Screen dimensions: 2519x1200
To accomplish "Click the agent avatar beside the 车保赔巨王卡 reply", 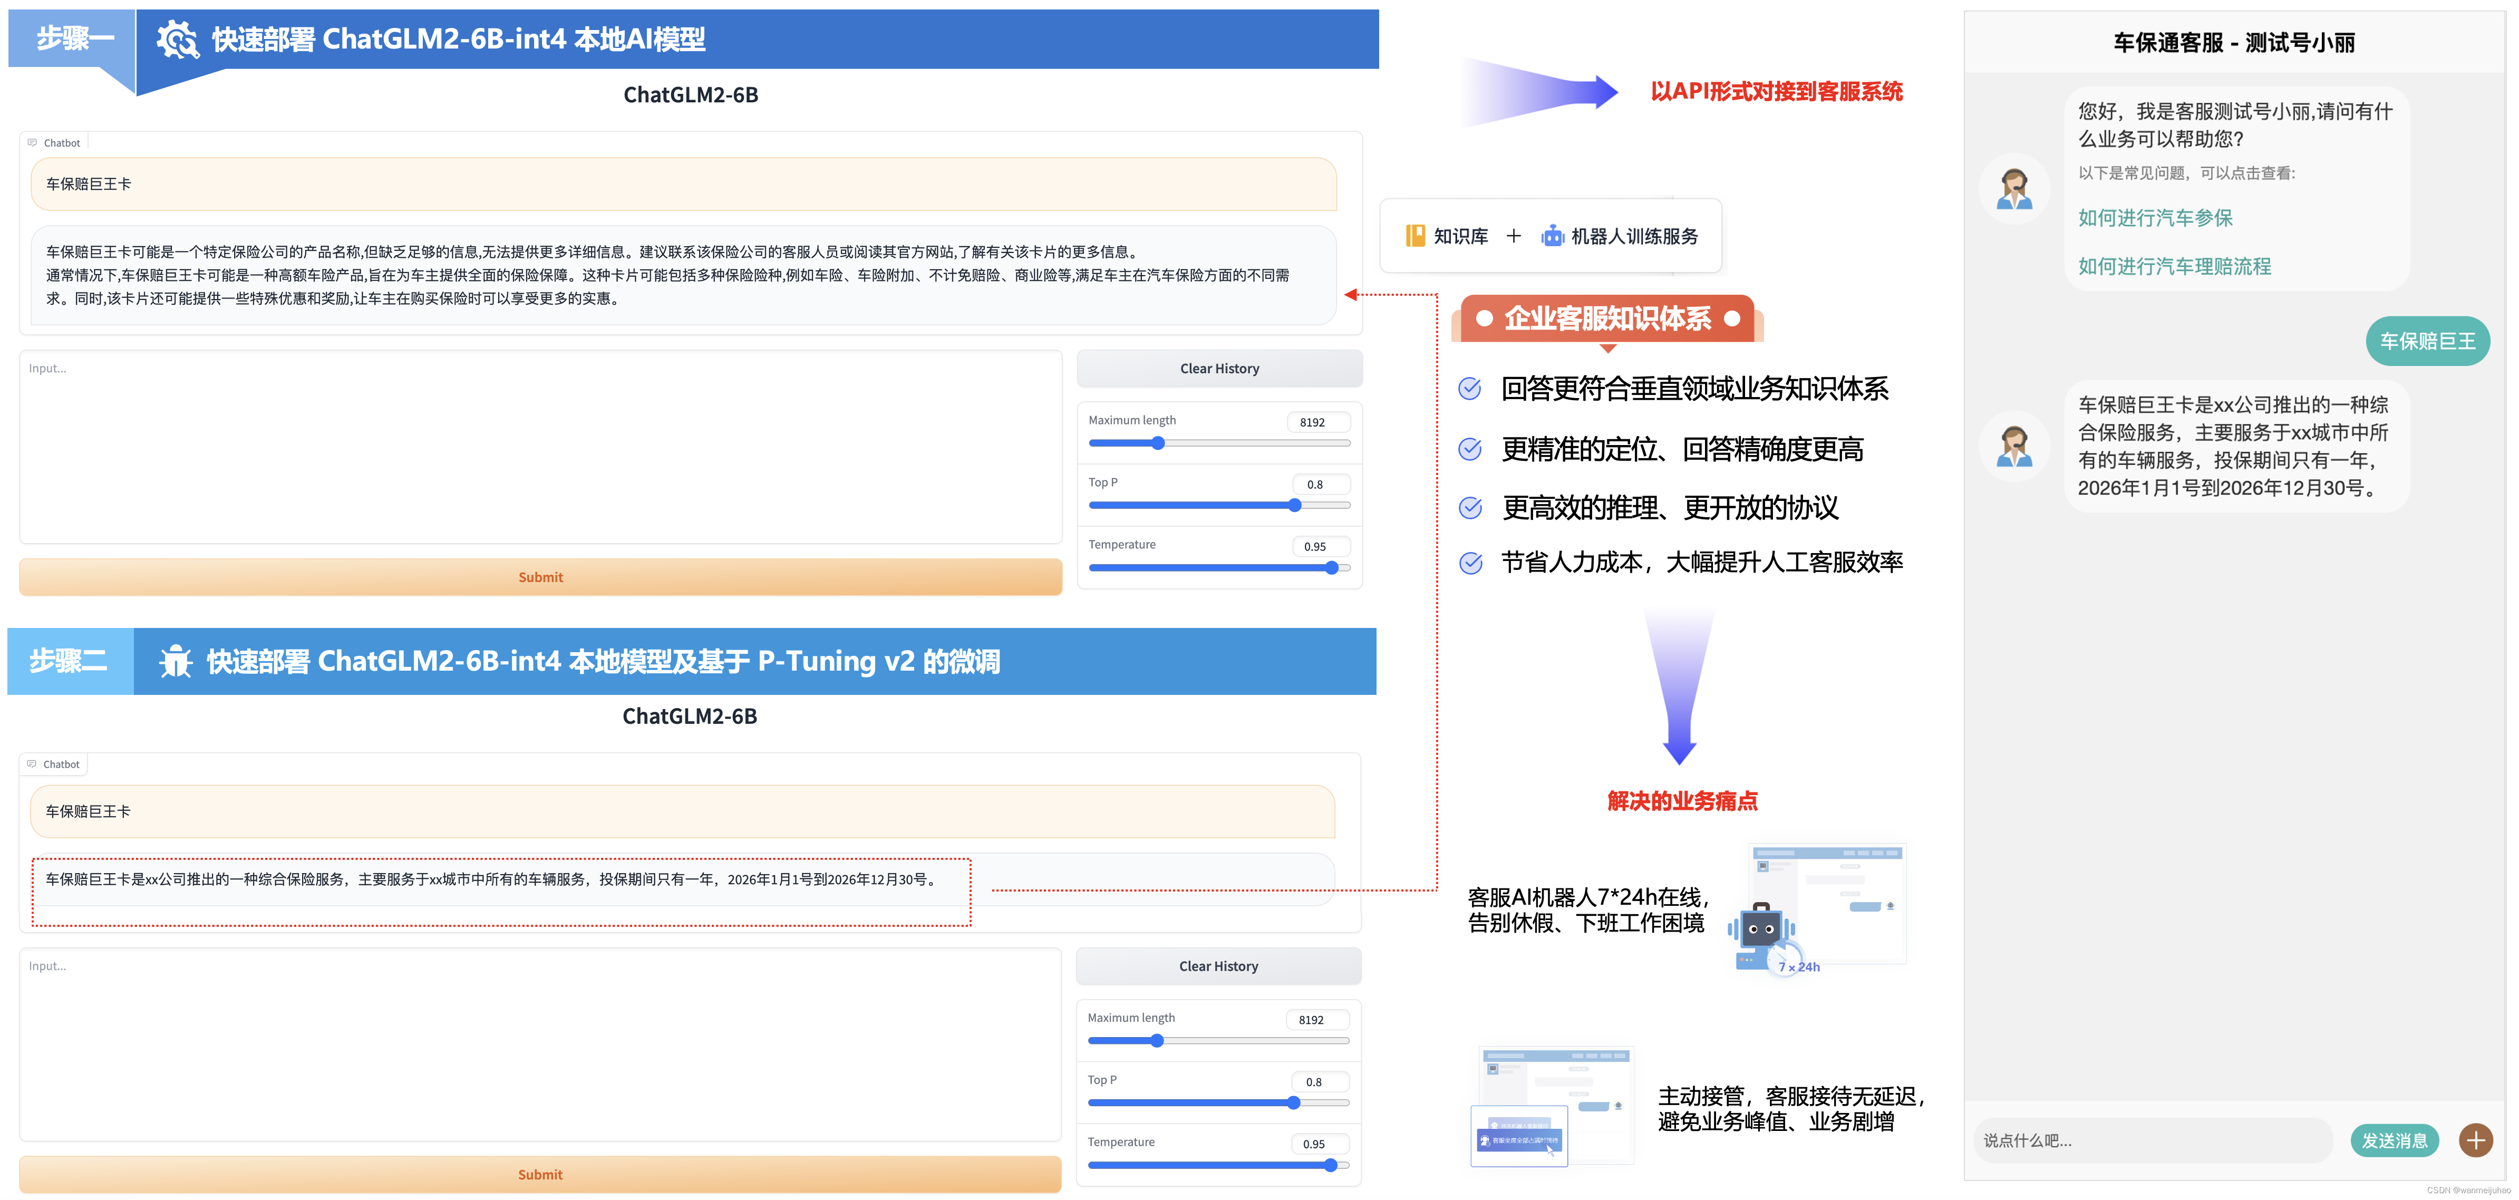I will point(2014,446).
